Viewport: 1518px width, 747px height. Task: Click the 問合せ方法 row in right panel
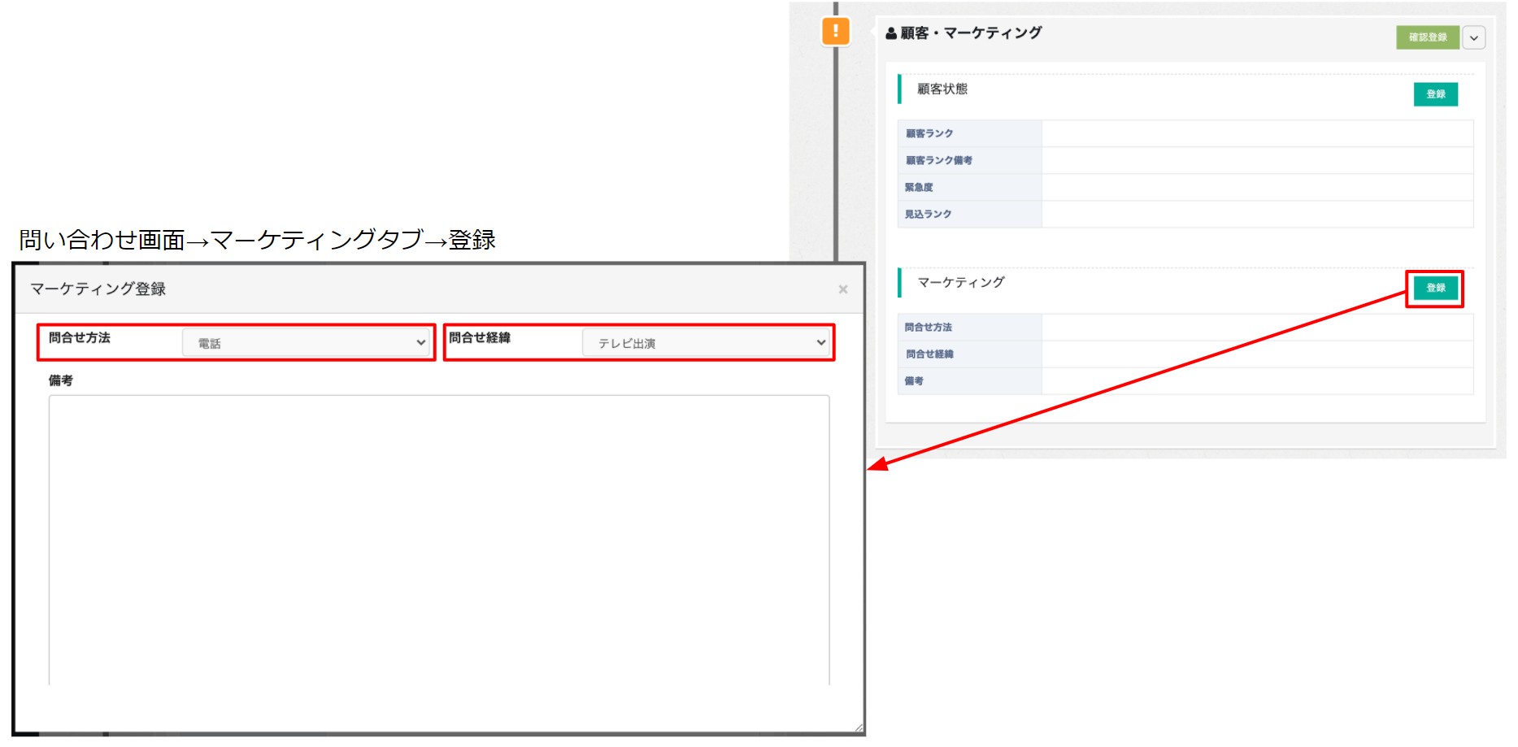(x=928, y=328)
